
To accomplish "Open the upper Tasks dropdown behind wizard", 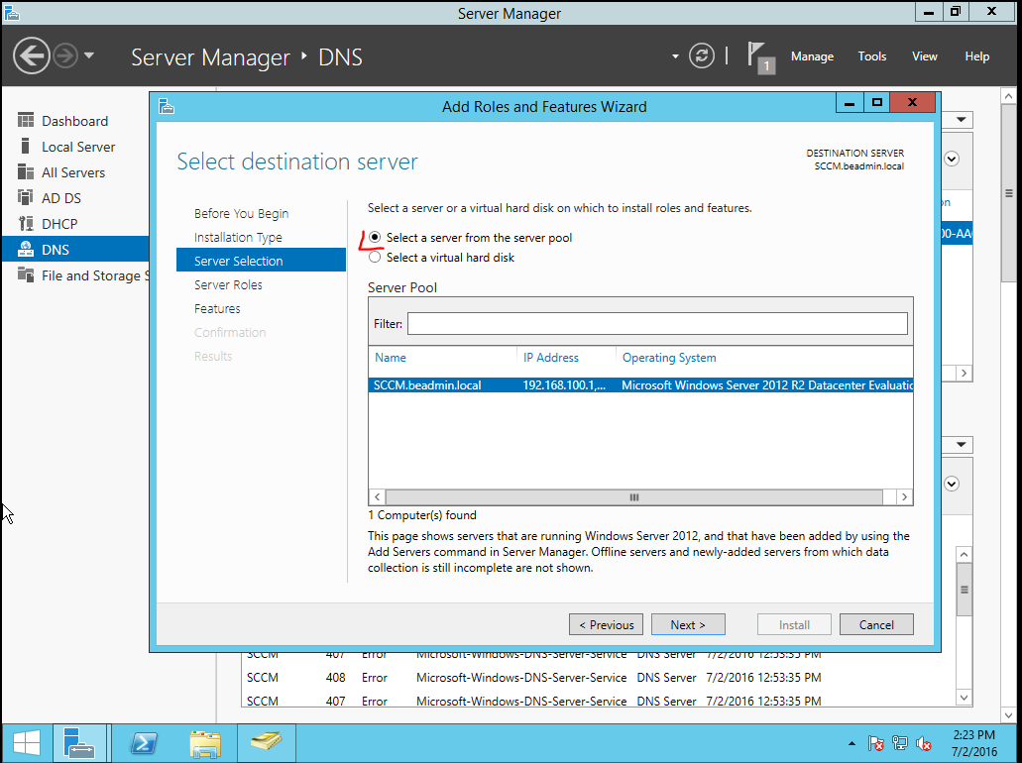I will click(961, 119).
